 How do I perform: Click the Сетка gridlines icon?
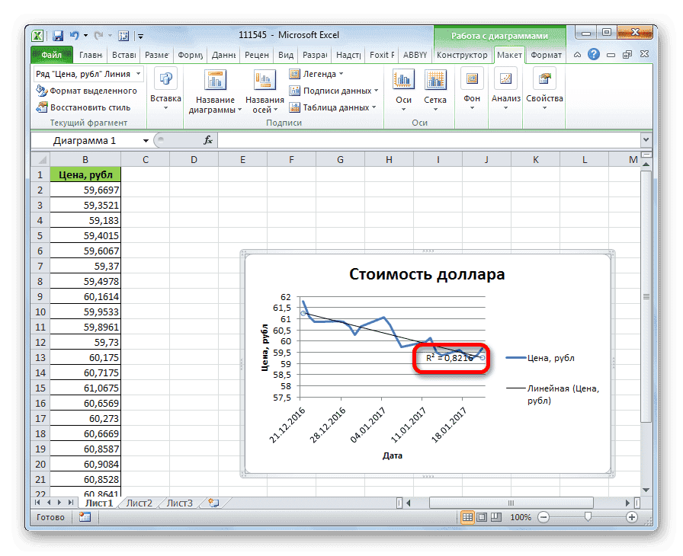[435, 80]
